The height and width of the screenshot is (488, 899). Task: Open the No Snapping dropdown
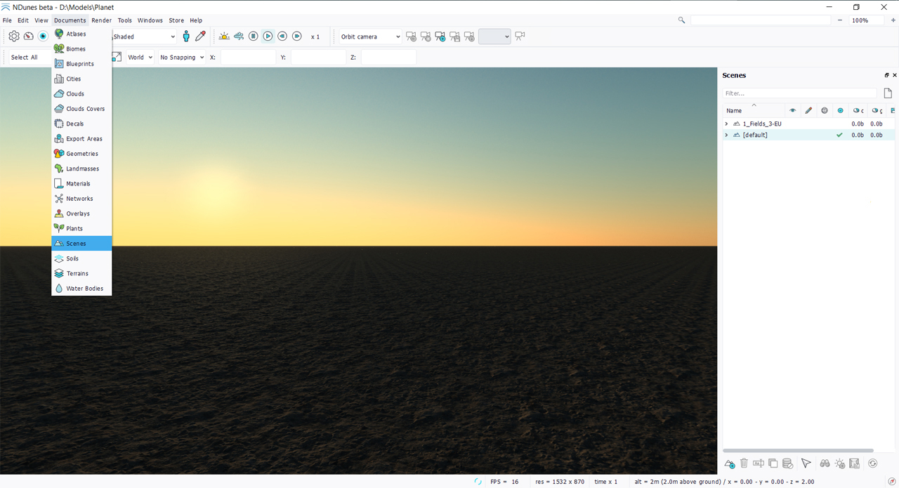pos(181,58)
